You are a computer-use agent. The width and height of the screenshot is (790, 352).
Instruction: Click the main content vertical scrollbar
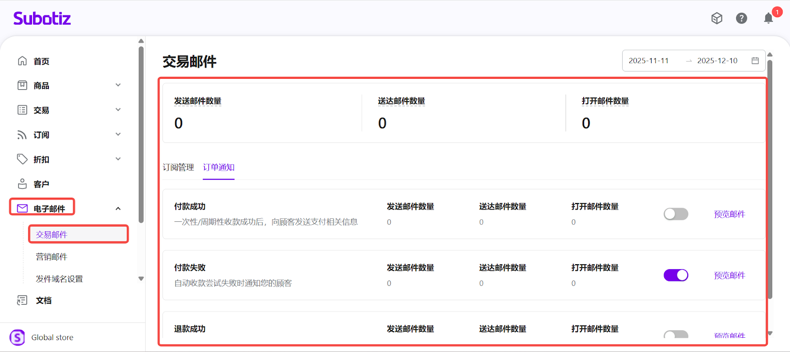point(770,177)
